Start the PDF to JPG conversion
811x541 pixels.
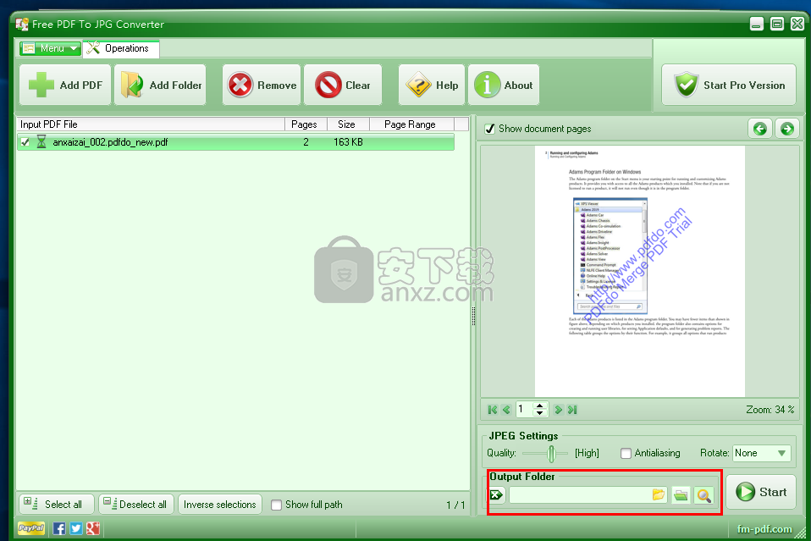pyautogui.click(x=761, y=492)
